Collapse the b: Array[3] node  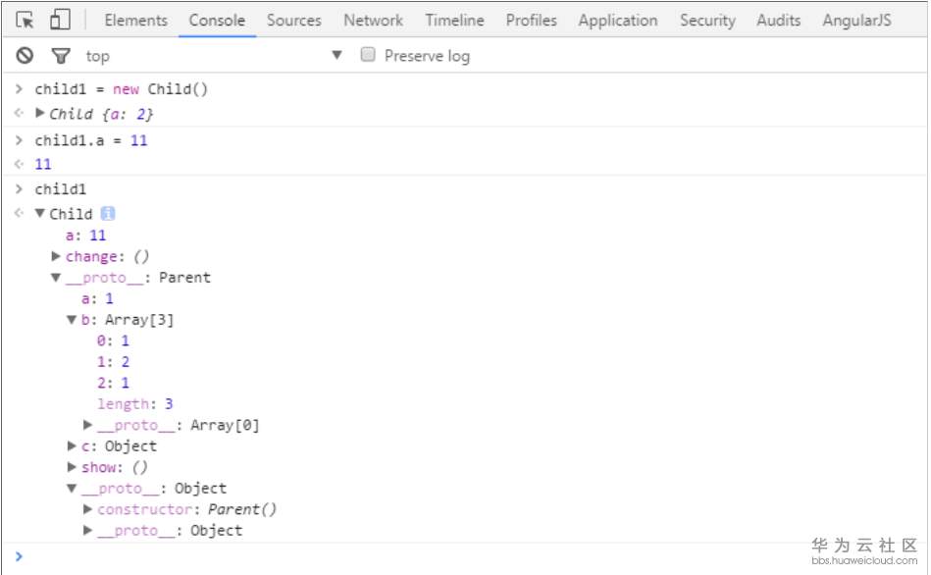pyautogui.click(x=72, y=320)
